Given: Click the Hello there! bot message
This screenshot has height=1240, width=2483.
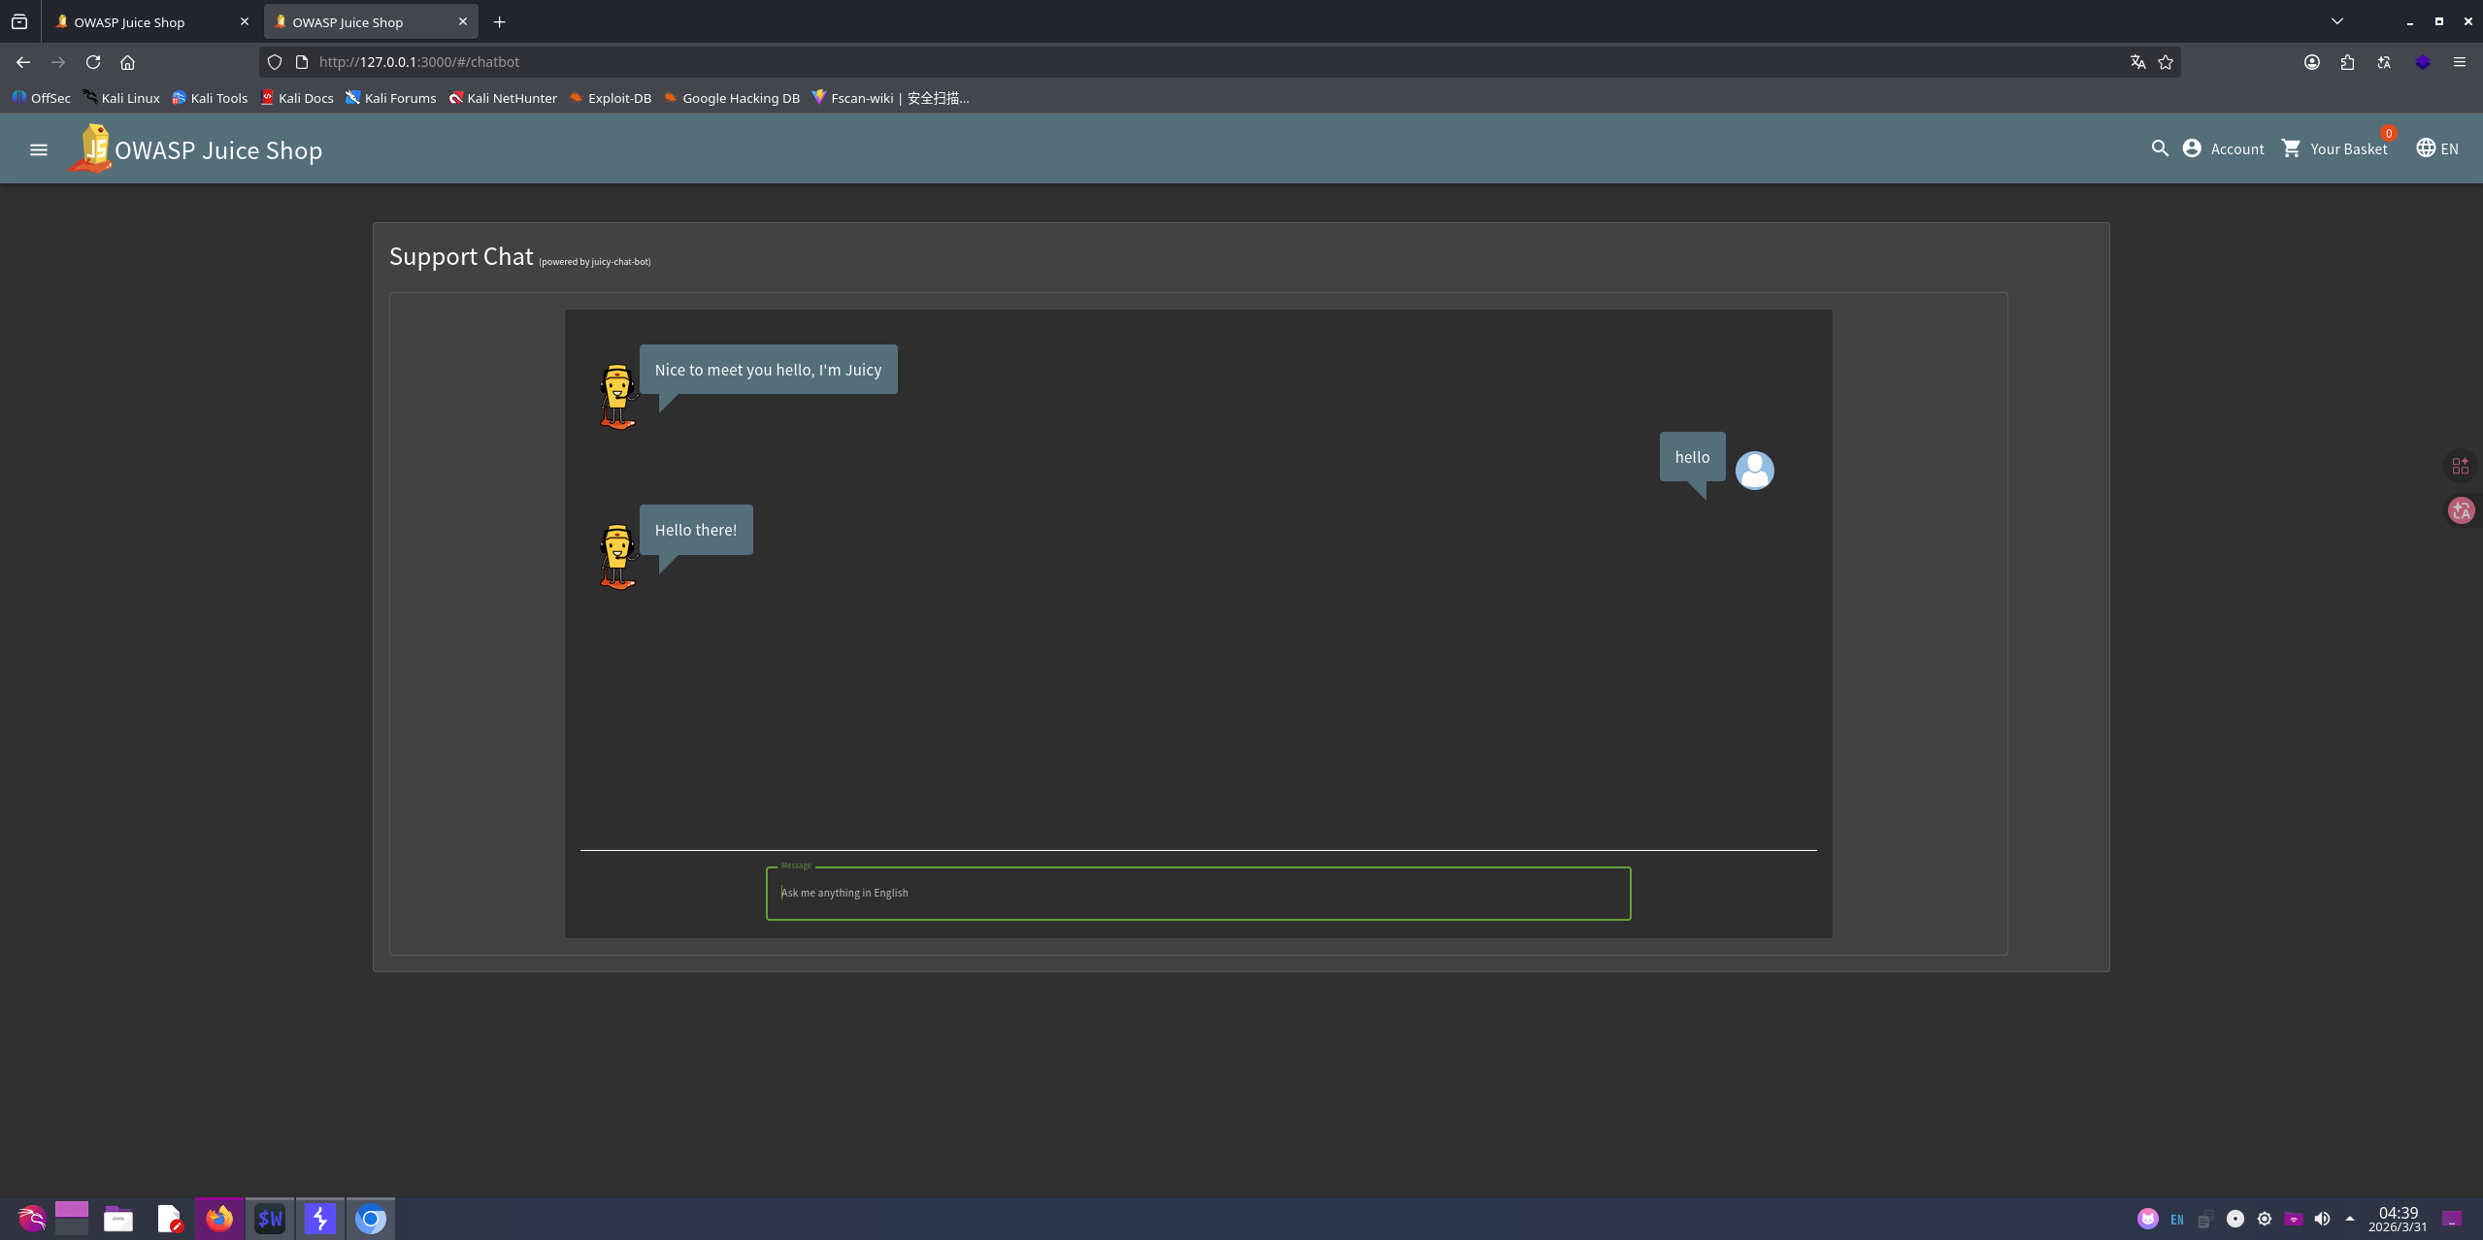Looking at the screenshot, I should pos(696,530).
